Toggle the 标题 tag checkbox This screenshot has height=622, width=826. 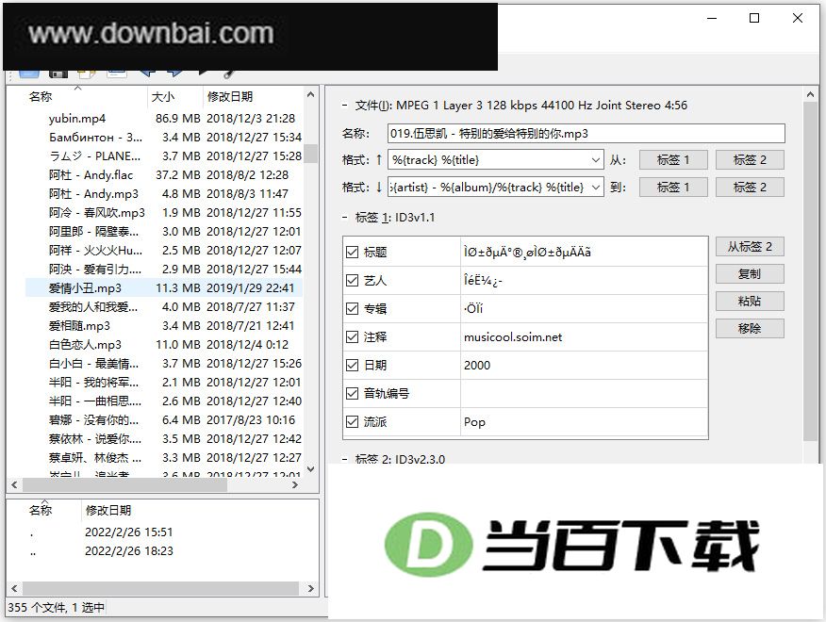(x=352, y=253)
